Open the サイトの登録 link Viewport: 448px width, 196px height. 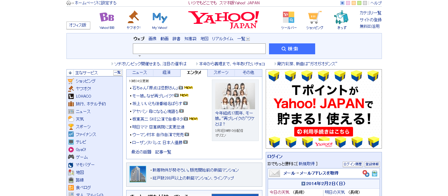coord(371,20)
